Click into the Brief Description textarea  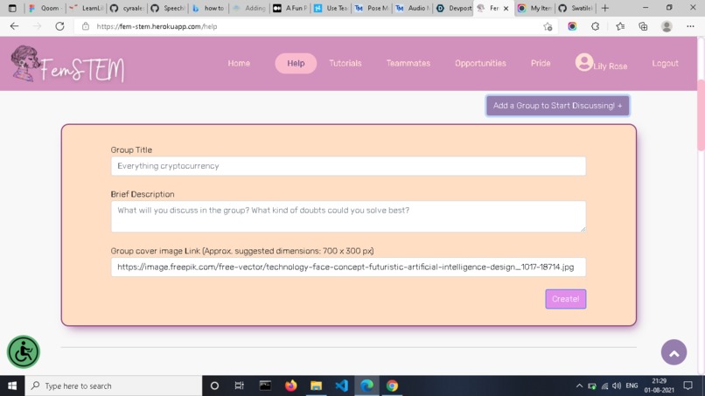[348, 217]
